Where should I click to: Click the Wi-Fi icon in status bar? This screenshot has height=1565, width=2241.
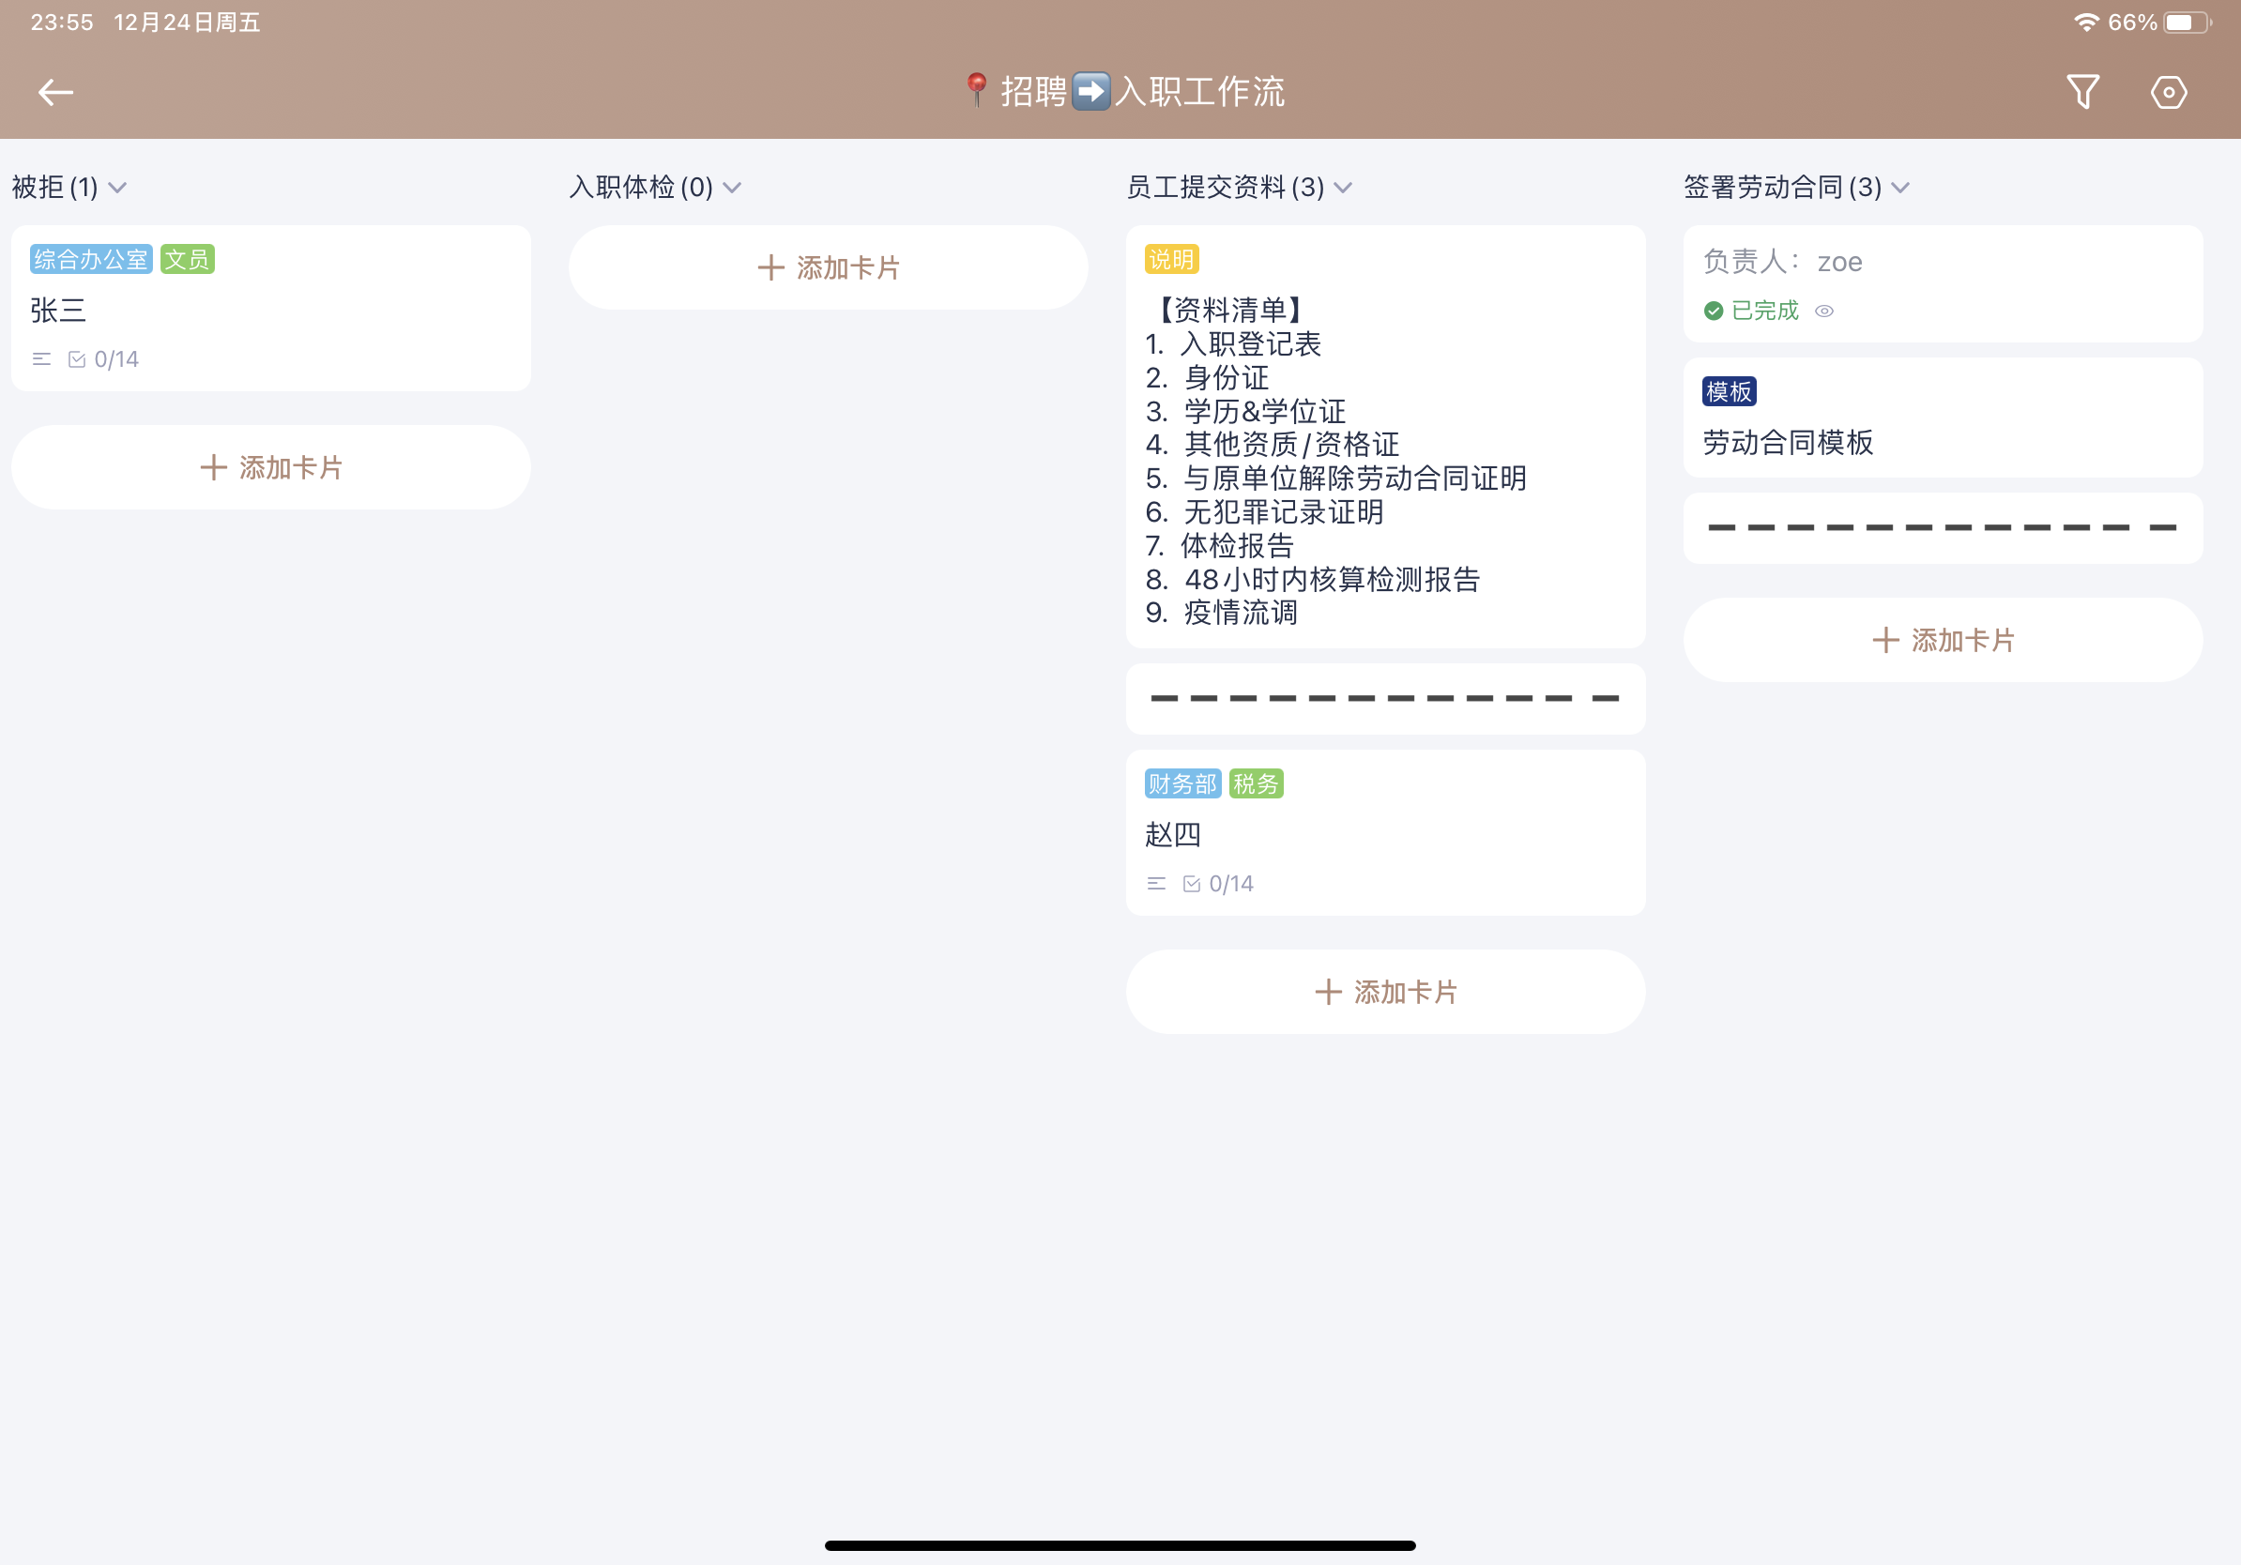[2086, 23]
